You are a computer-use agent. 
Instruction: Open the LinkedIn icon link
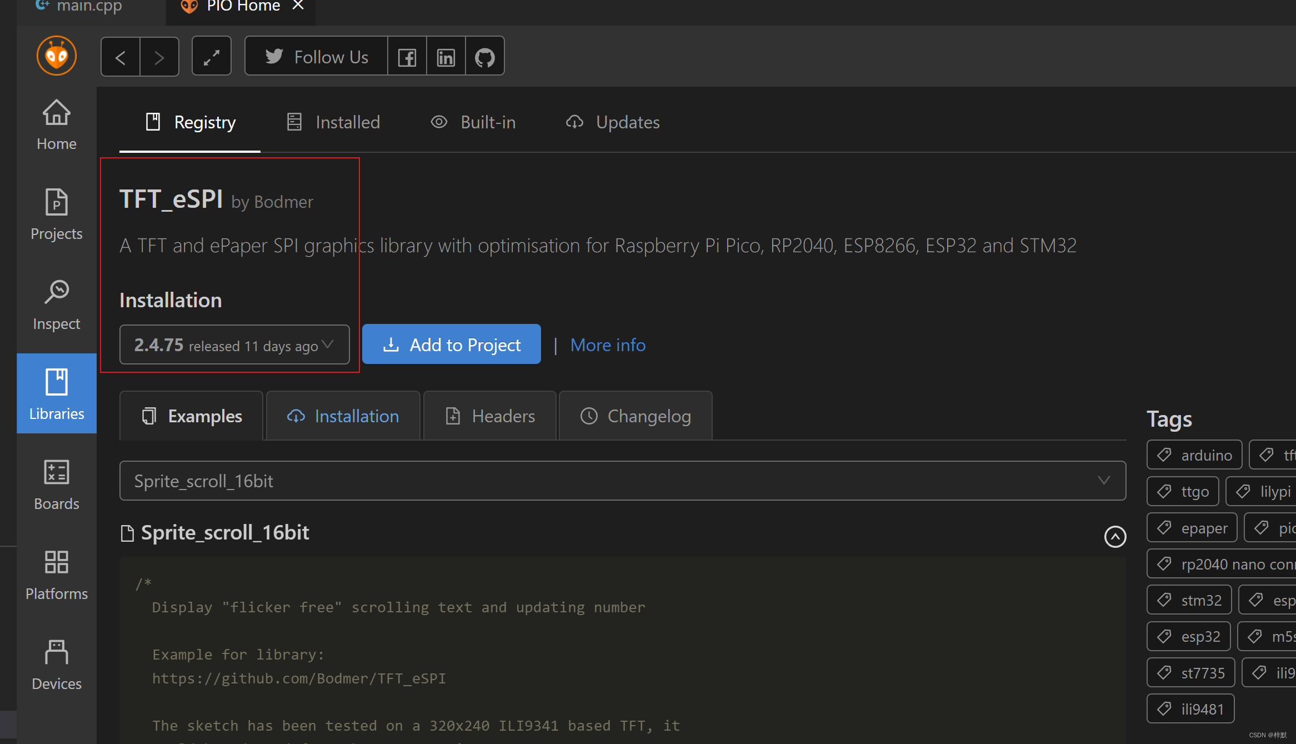(x=446, y=57)
